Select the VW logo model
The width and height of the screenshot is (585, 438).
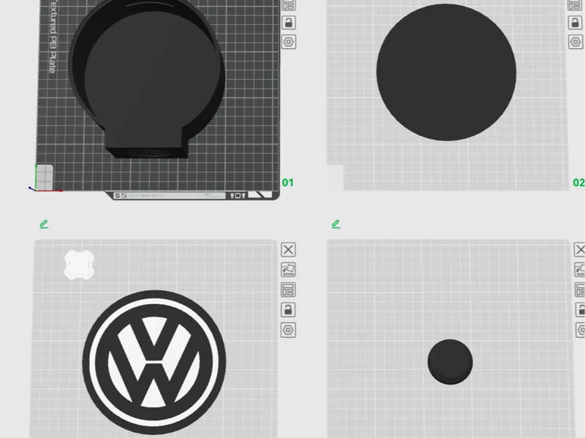(x=154, y=362)
